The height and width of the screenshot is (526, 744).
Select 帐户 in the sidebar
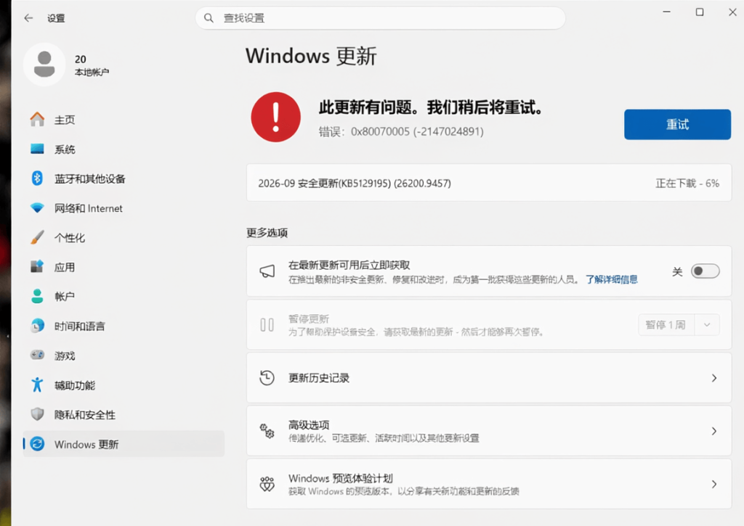(124, 296)
